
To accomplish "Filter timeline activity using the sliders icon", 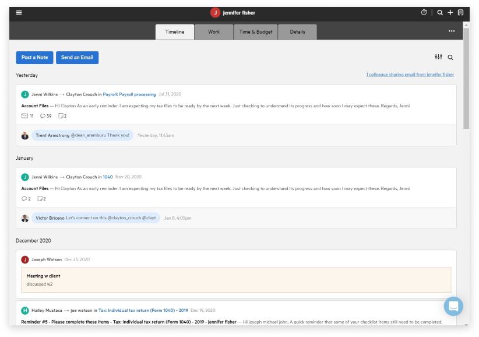I will click(438, 57).
